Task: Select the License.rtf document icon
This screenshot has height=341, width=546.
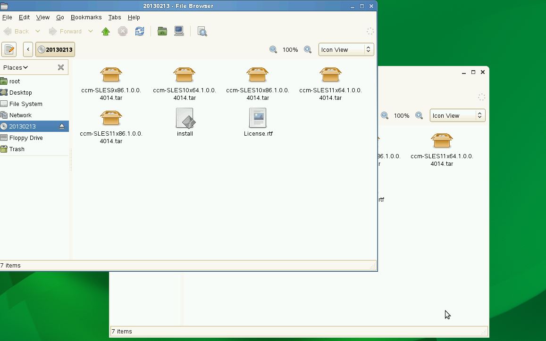Action: [258, 118]
